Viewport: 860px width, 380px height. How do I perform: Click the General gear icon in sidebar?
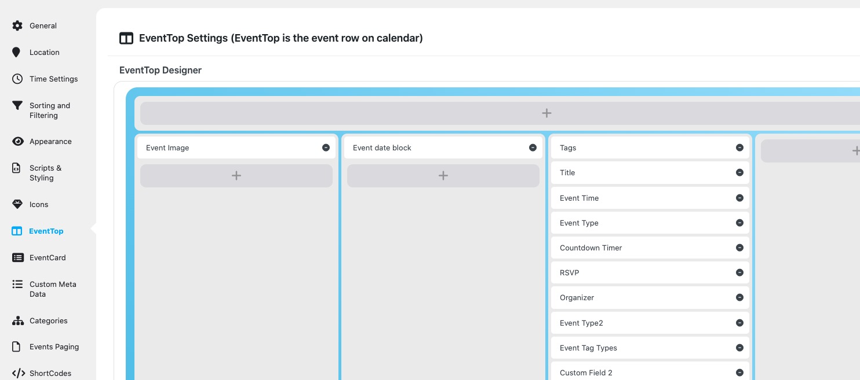pyautogui.click(x=17, y=25)
